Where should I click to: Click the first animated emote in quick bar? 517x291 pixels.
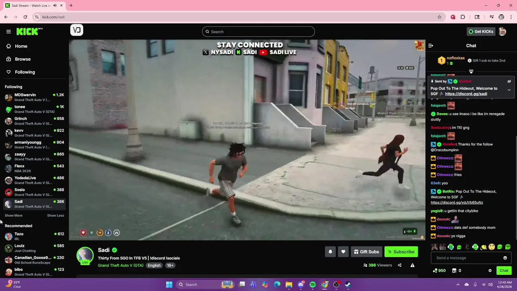point(435,247)
